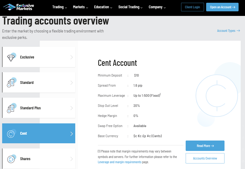Screen dimensions: 245x169
Task: Click the Maximum Leverage label
Action: 111,96
